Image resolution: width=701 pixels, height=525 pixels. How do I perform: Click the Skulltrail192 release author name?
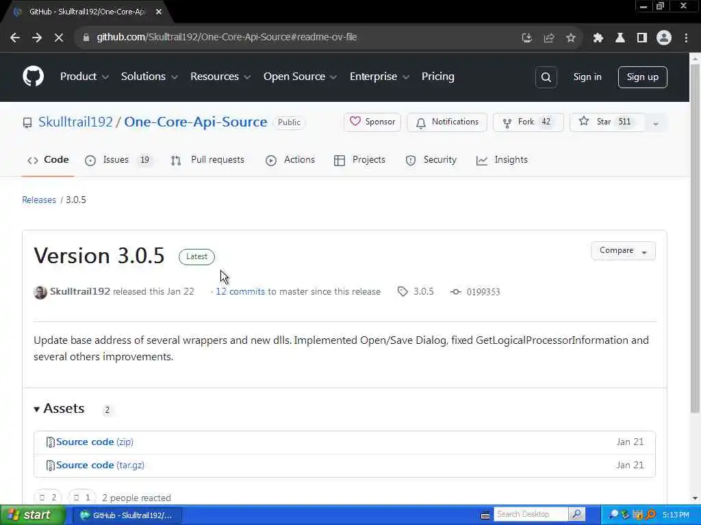coord(80,291)
